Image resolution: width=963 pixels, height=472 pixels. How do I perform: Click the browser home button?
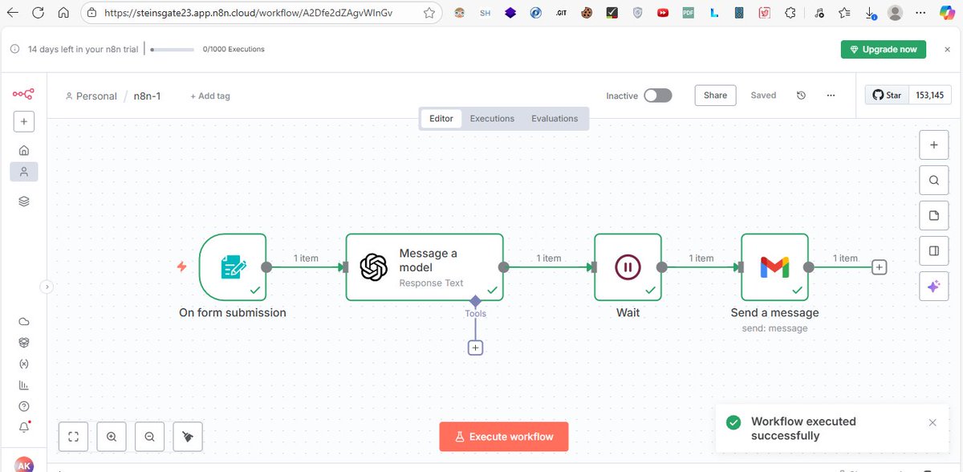pos(63,13)
